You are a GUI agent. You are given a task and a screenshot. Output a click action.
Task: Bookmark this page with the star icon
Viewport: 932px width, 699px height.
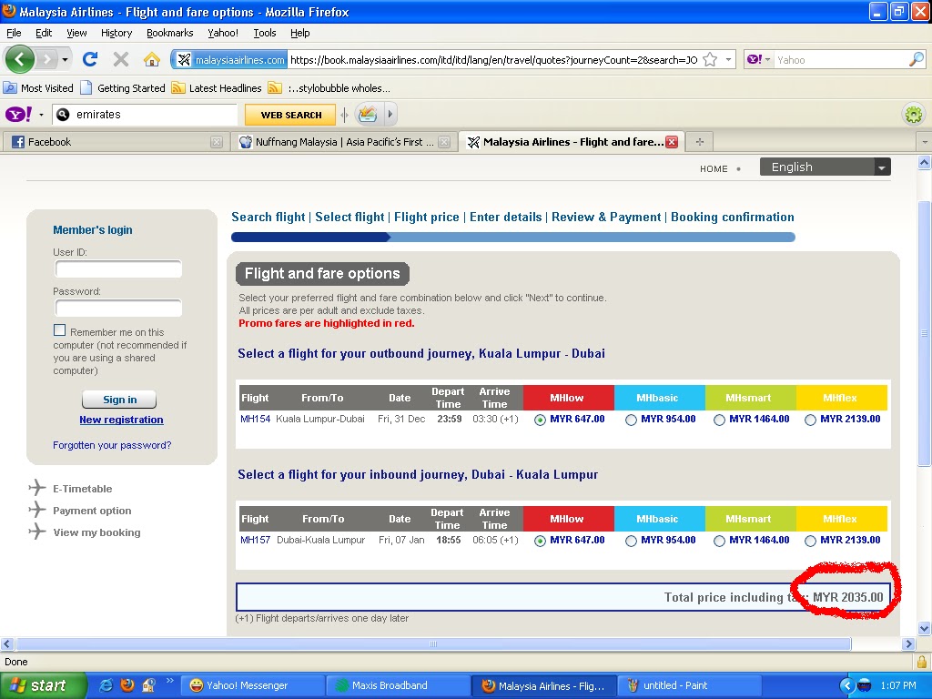pyautogui.click(x=710, y=59)
